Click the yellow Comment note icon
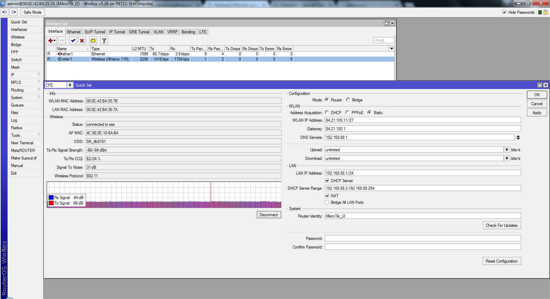Viewport: 550px width, 299px height. (93, 41)
